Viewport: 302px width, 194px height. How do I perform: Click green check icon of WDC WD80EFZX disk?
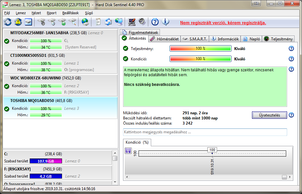tap(7, 86)
